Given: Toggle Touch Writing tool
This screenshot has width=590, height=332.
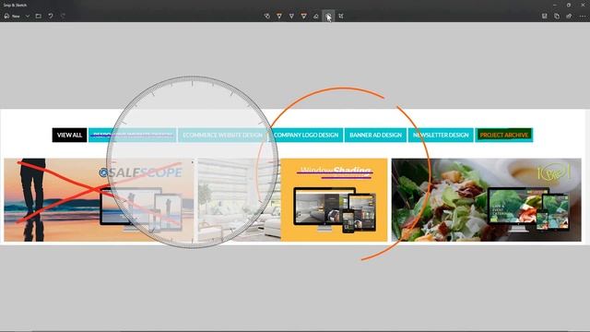Looking at the screenshot, I should tap(266, 17).
